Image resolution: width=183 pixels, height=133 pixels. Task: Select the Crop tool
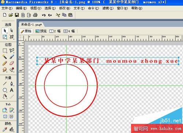[12, 37]
